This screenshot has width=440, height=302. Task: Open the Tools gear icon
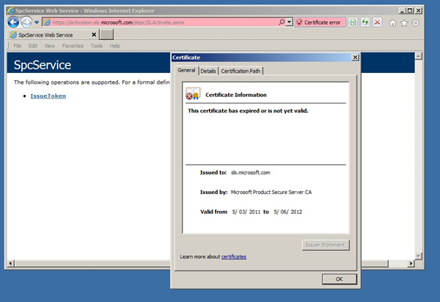click(416, 23)
